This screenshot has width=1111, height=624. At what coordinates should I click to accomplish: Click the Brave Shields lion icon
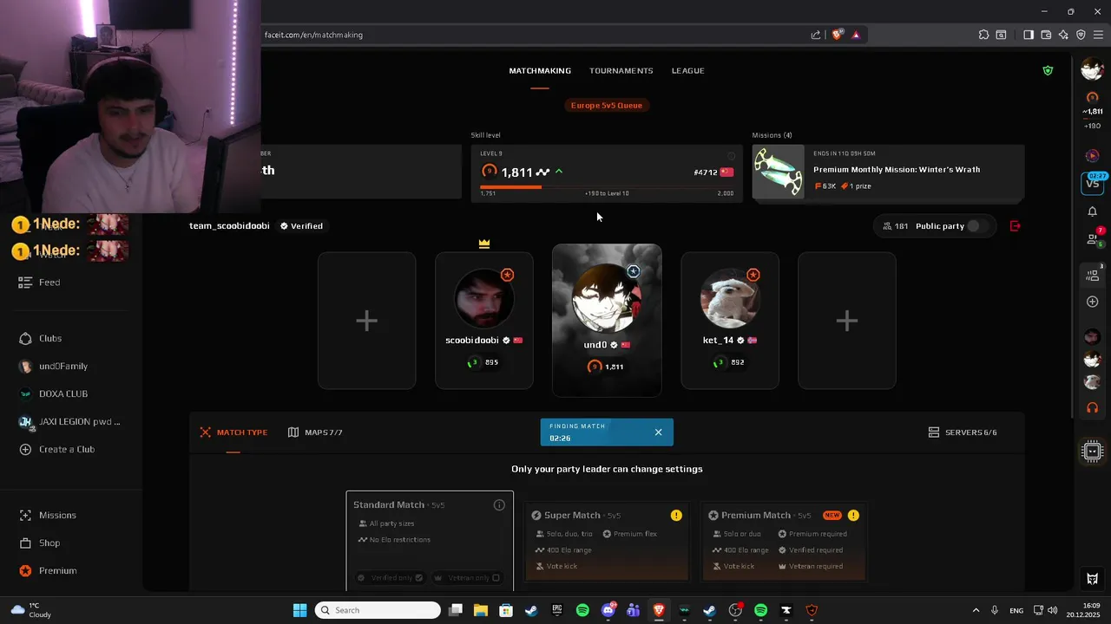coord(837,35)
